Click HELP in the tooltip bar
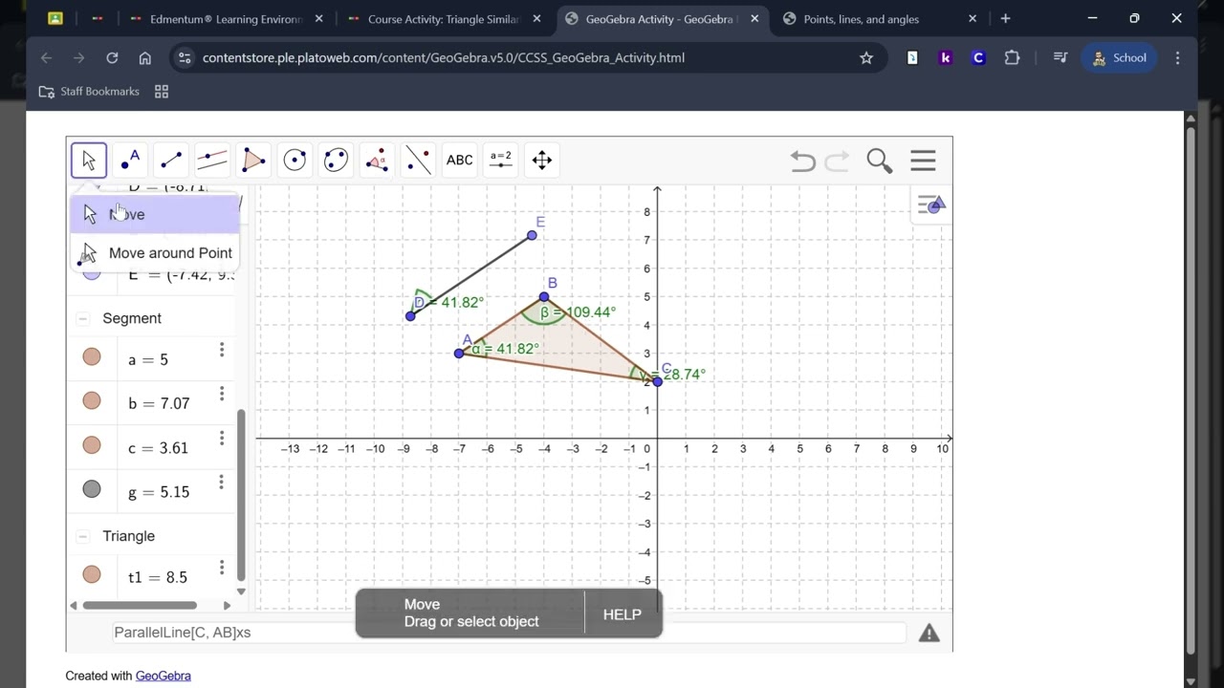 point(623,614)
